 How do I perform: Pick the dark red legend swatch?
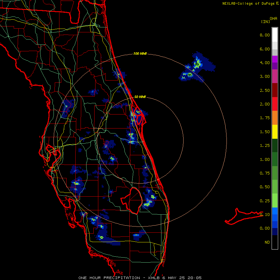pos(275,90)
